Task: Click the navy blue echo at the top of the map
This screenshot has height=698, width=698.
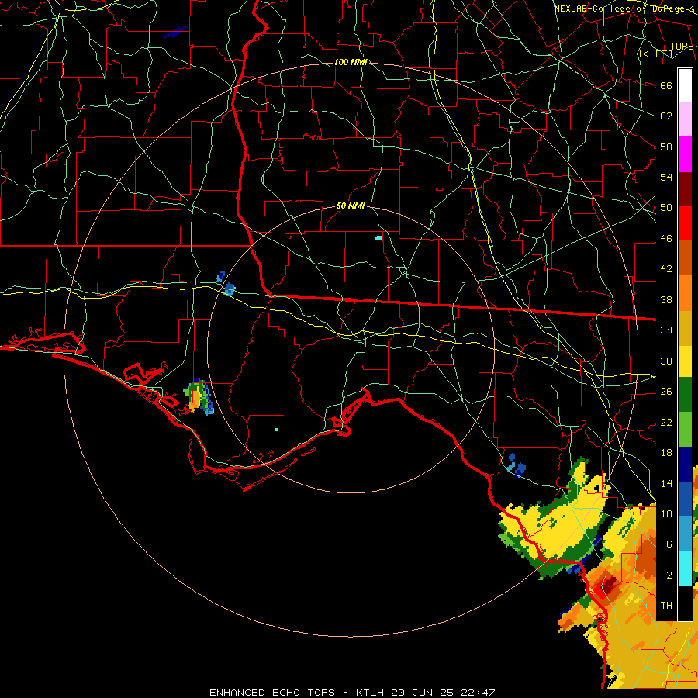Action: 175,32
